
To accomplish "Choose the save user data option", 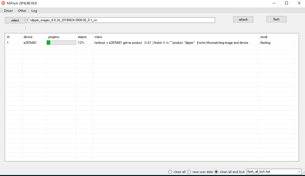I will (189, 172).
